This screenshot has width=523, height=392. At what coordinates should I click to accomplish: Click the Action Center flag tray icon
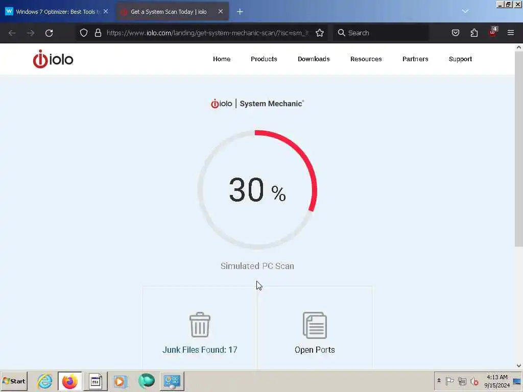[449, 381]
